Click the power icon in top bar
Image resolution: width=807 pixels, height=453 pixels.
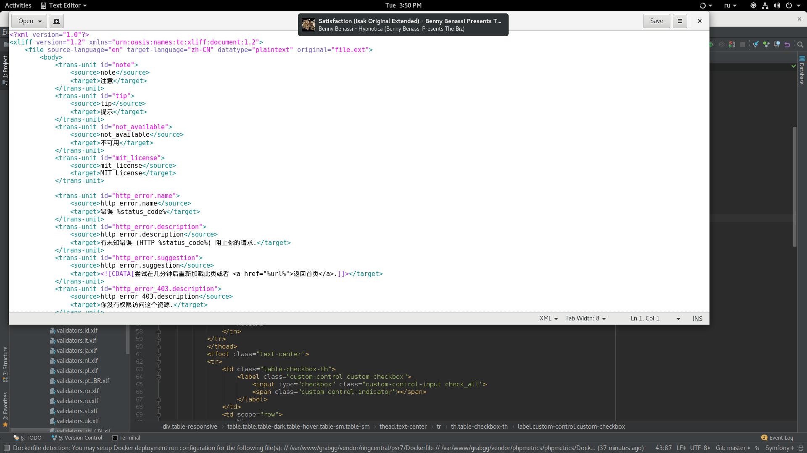tap(789, 5)
